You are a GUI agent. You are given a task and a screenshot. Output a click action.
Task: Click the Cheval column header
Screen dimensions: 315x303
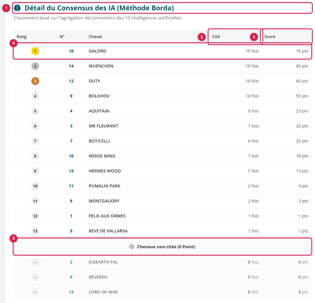(95, 36)
